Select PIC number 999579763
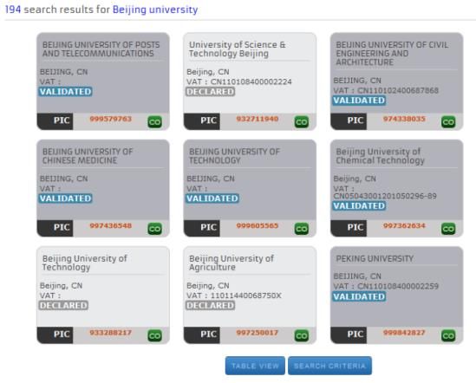 [110, 119]
